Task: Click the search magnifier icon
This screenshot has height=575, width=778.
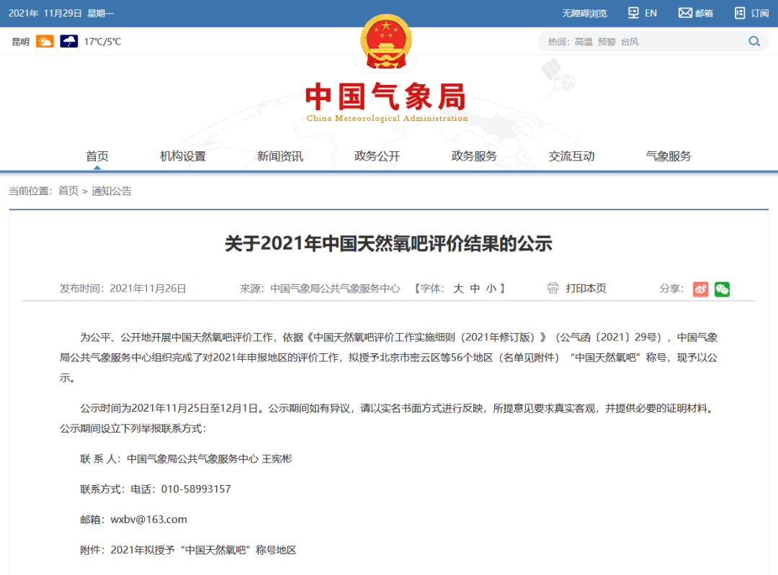Action: pos(754,41)
